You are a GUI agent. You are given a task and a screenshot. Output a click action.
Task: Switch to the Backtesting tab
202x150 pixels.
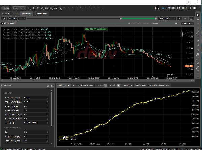click(x=26, y=14)
